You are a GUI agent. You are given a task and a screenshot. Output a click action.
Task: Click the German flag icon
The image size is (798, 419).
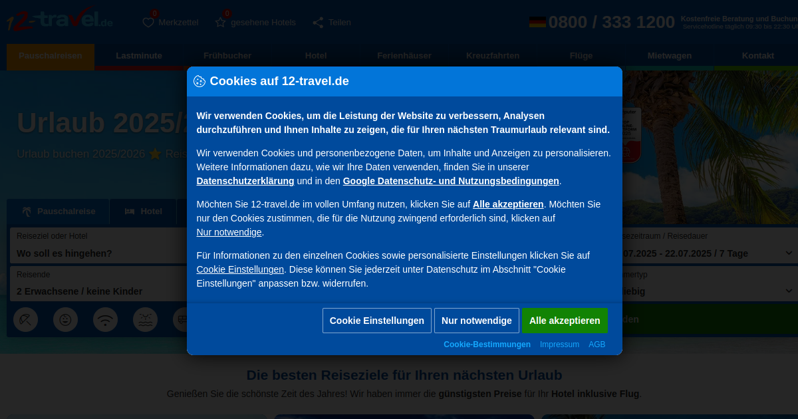537,22
